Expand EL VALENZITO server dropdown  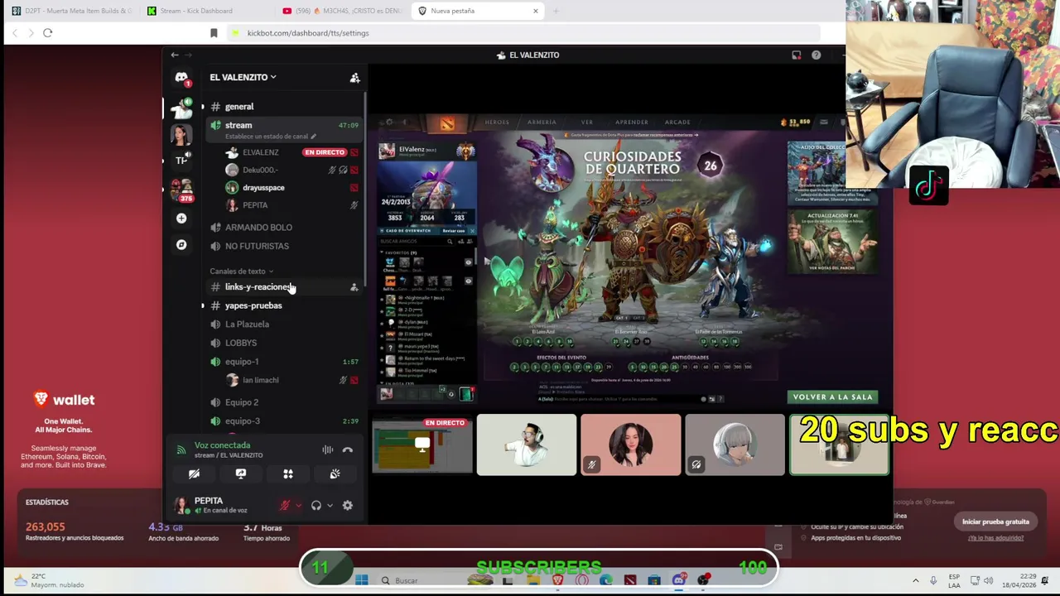tap(243, 77)
